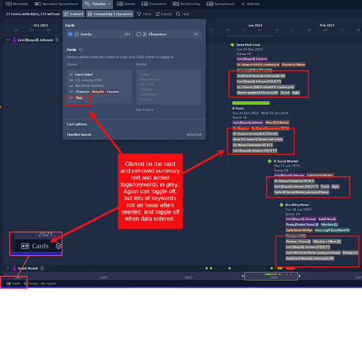Viewport: 362px width, 340px height.
Task: Click the 2024 range selector in overview
Action: pos(271,276)
